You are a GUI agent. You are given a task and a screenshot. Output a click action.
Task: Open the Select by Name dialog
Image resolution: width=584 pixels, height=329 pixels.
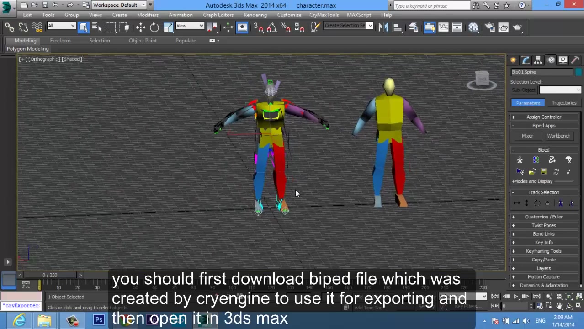click(96, 27)
